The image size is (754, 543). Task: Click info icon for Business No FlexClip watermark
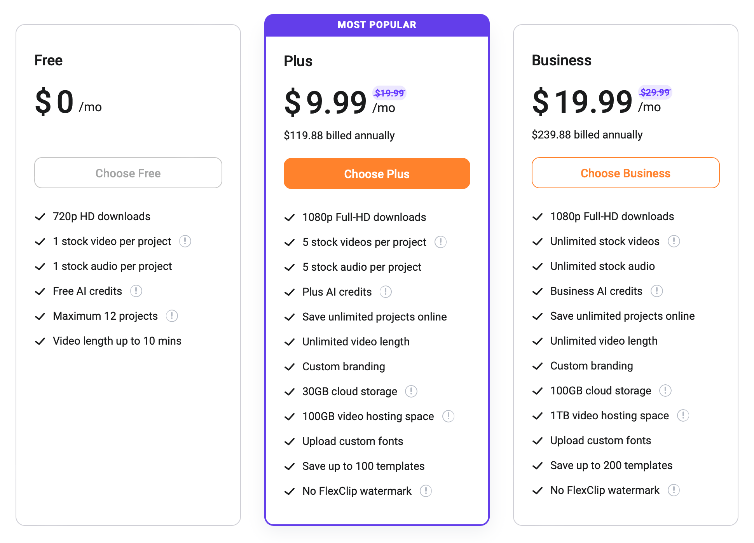[x=674, y=490]
